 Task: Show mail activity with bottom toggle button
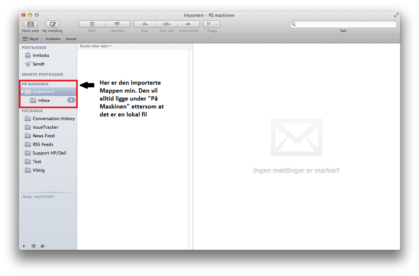(x=33, y=246)
